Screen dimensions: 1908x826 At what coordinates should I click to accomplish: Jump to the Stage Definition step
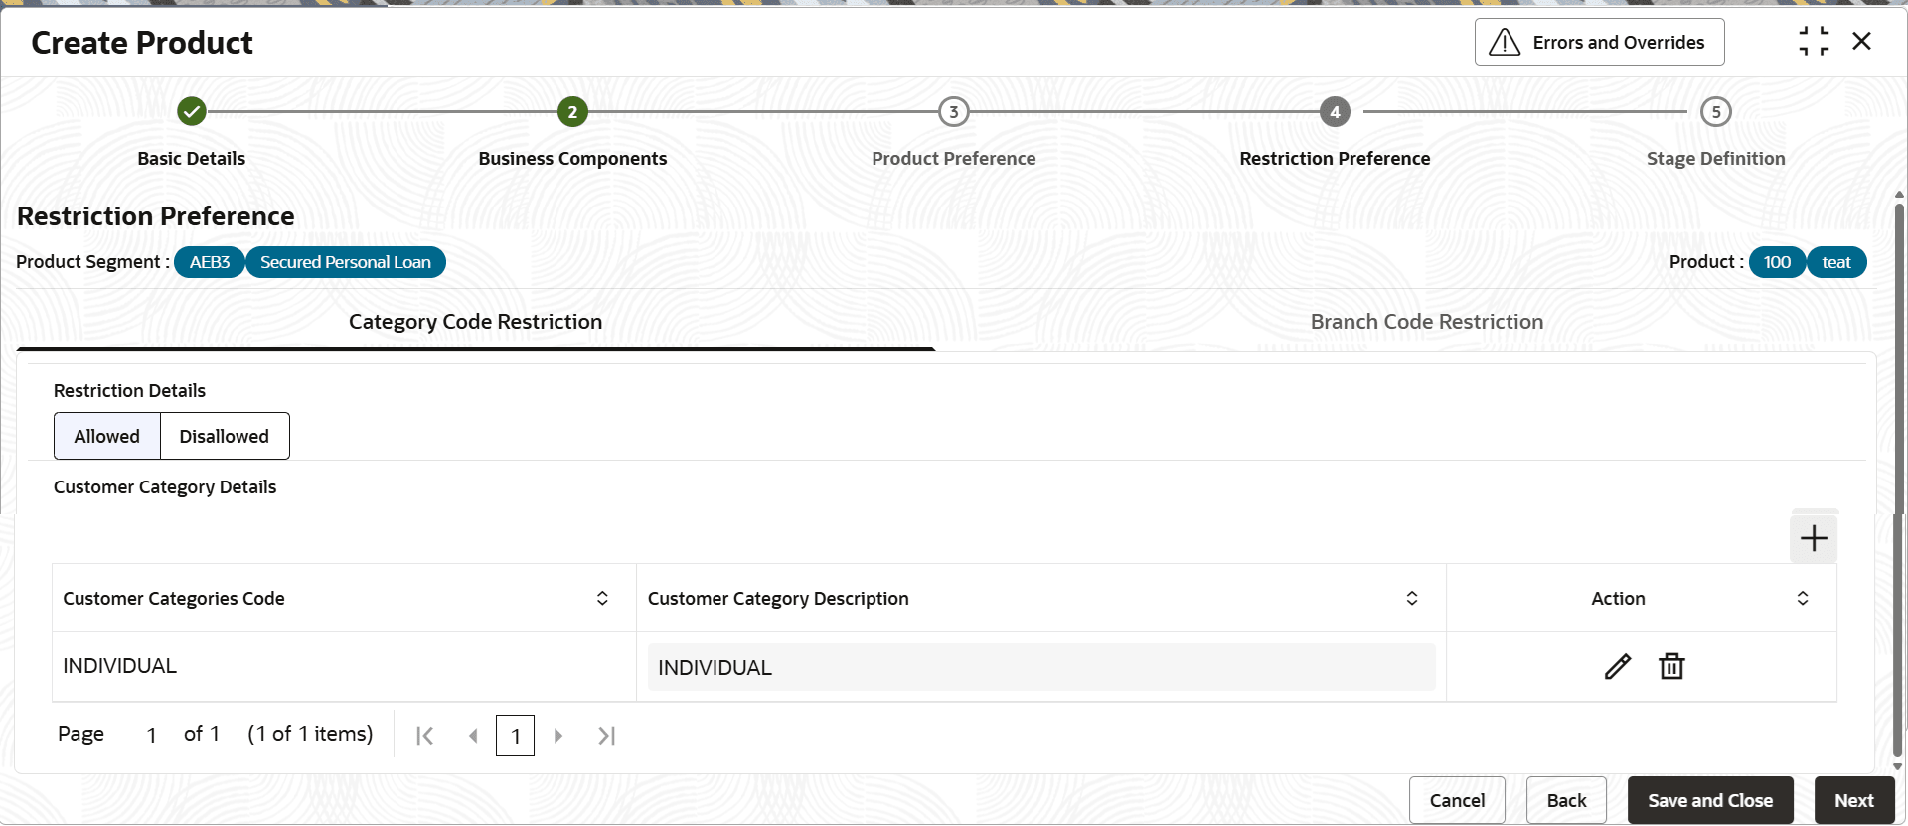coord(1715,112)
